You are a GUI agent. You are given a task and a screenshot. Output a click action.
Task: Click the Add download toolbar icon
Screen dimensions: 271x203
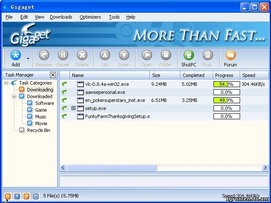point(16,55)
